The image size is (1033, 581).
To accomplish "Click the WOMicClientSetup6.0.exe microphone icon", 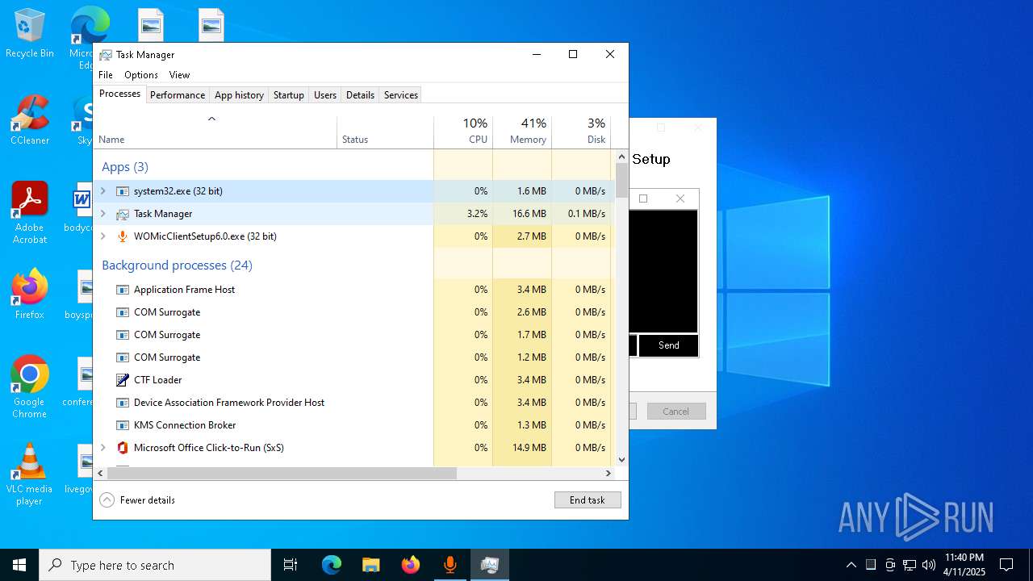I will click(x=123, y=236).
